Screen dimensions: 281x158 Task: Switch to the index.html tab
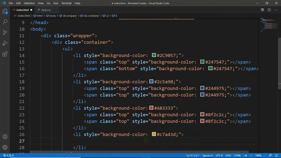(x=22, y=10)
